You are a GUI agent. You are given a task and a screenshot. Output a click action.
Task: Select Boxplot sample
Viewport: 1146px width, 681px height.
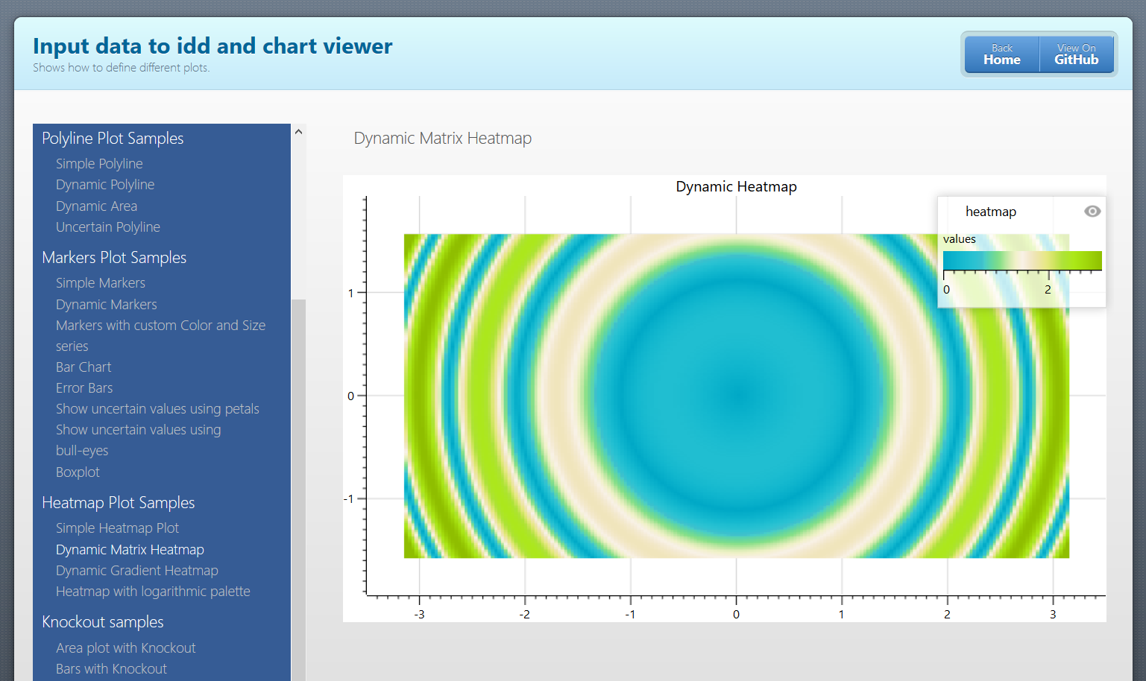[x=78, y=472]
